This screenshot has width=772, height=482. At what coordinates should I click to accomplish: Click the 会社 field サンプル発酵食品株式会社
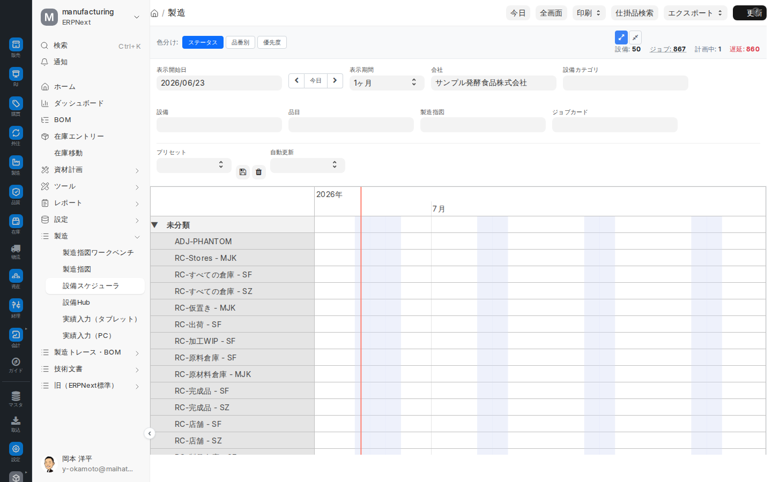(x=494, y=83)
